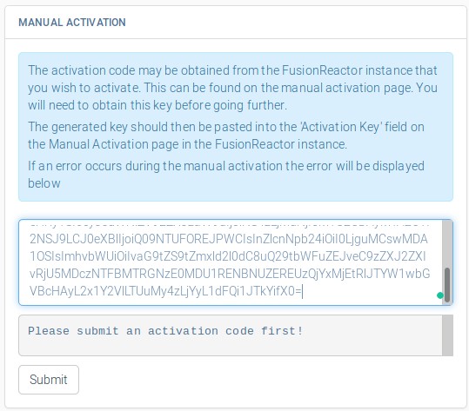
Task: Click the MANUAL ACTIVATION panel heading
Action: (x=72, y=23)
